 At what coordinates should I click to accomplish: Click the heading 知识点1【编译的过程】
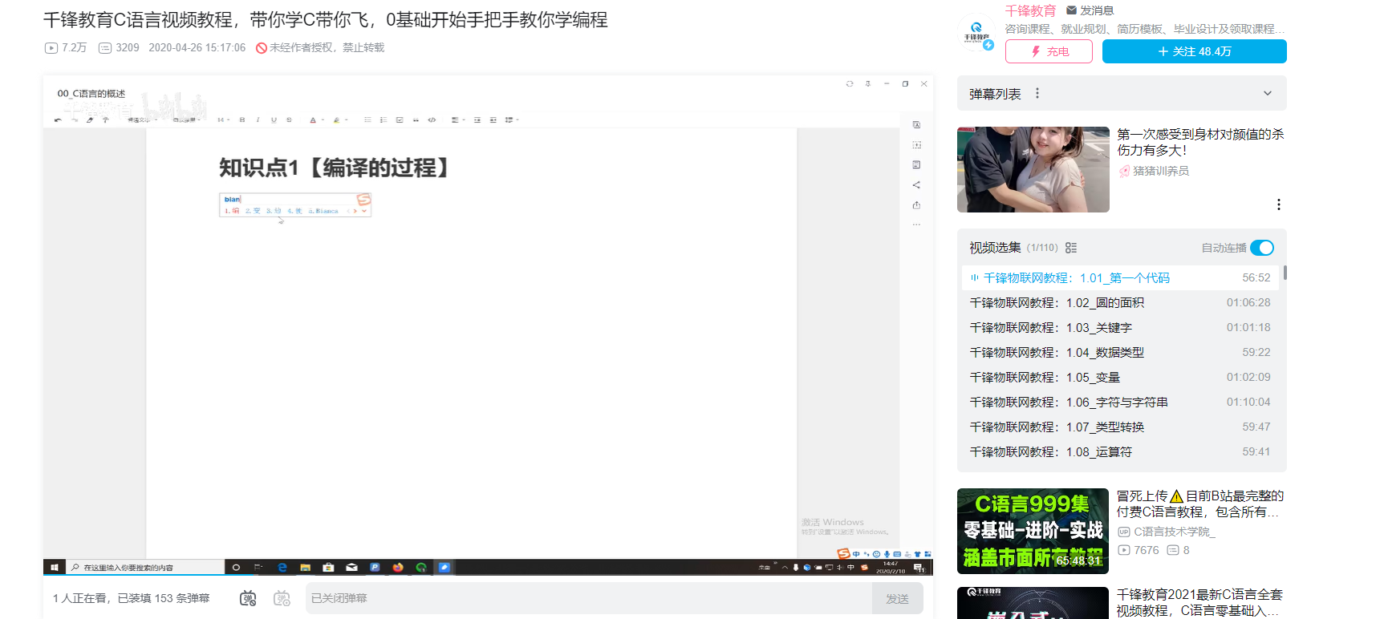point(334,168)
